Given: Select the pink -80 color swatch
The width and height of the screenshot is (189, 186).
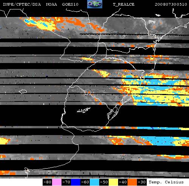Looking at the screenshot, I should 57,182.
